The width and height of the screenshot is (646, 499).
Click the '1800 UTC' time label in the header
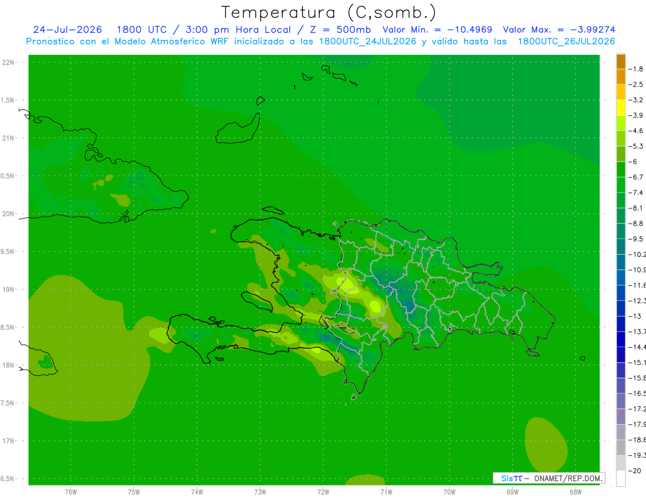(141, 30)
